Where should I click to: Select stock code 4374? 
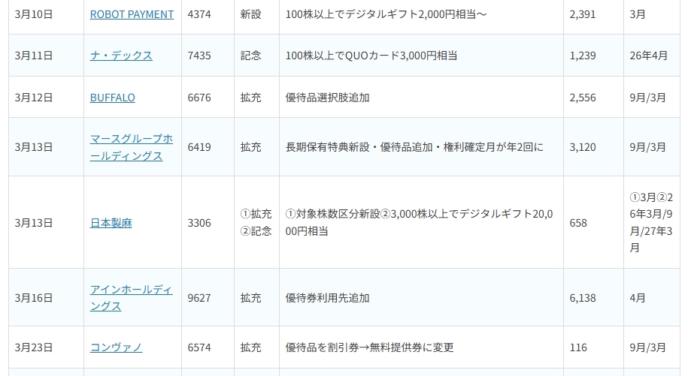pyautogui.click(x=199, y=14)
